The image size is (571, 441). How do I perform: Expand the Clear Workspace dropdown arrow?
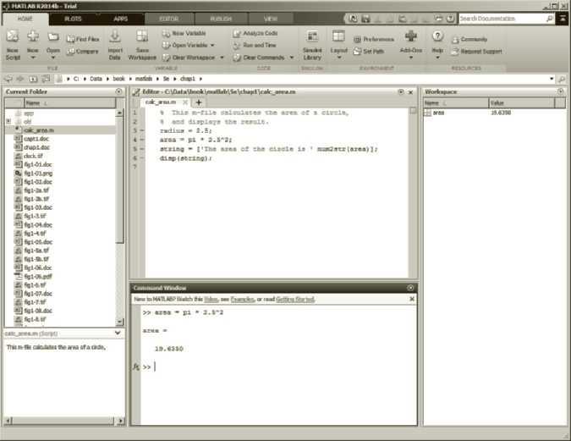(x=222, y=58)
